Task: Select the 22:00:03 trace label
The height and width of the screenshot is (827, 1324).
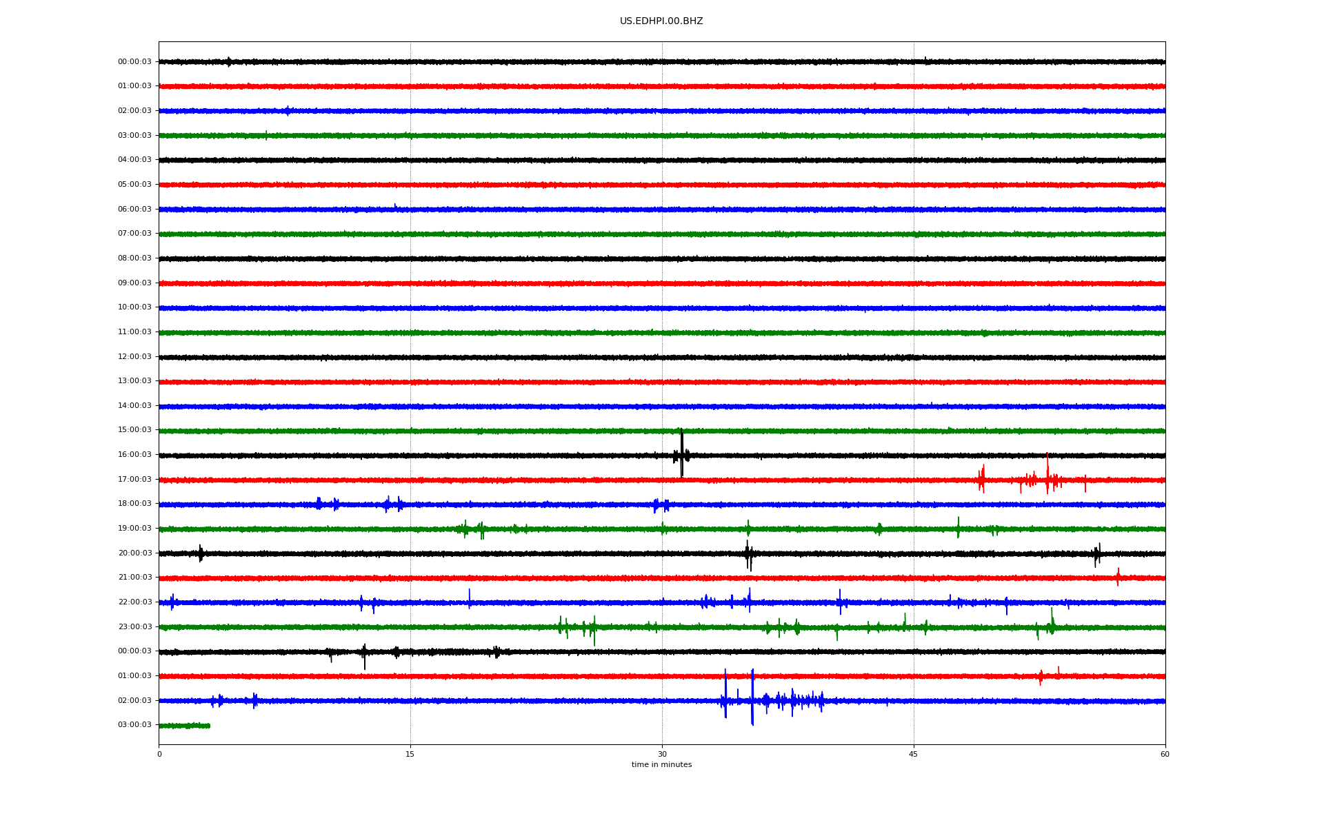Action: pyautogui.click(x=134, y=602)
